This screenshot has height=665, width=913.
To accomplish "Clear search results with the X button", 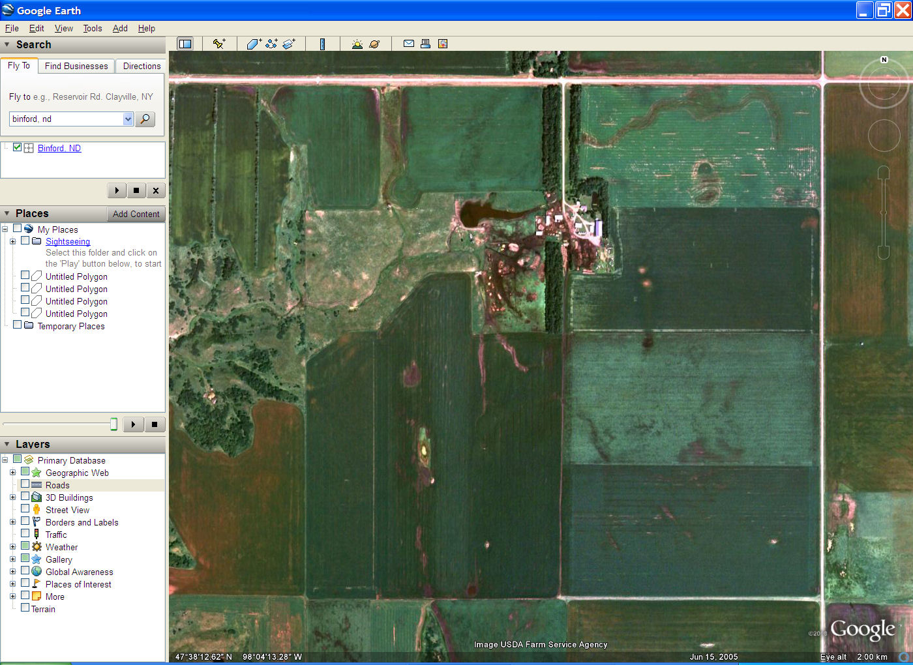I will click(x=155, y=190).
